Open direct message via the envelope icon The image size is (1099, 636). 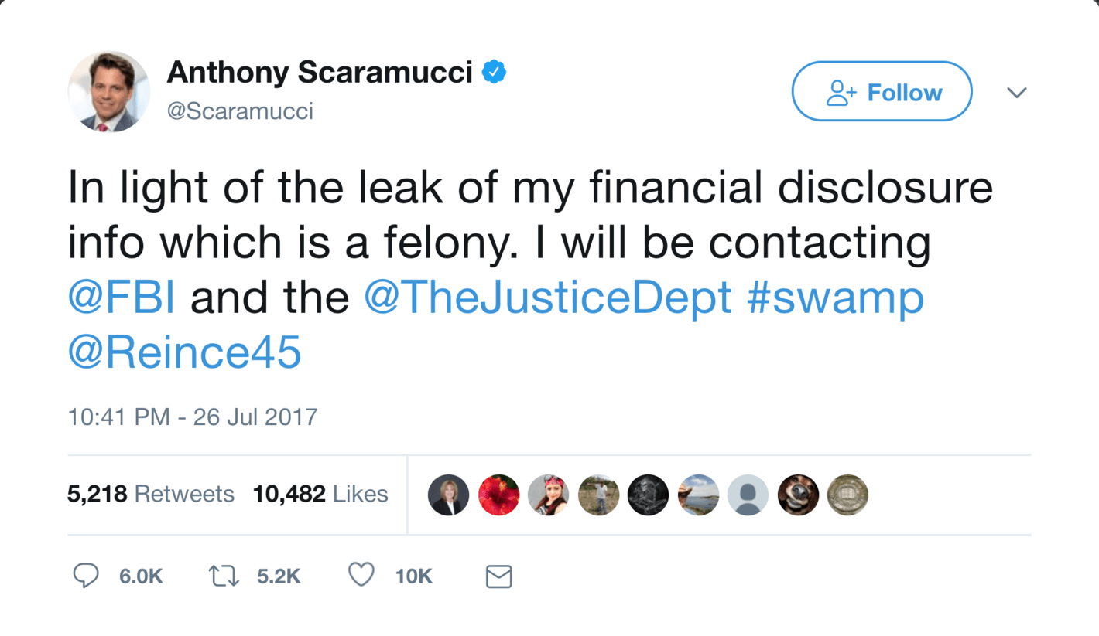(x=499, y=576)
